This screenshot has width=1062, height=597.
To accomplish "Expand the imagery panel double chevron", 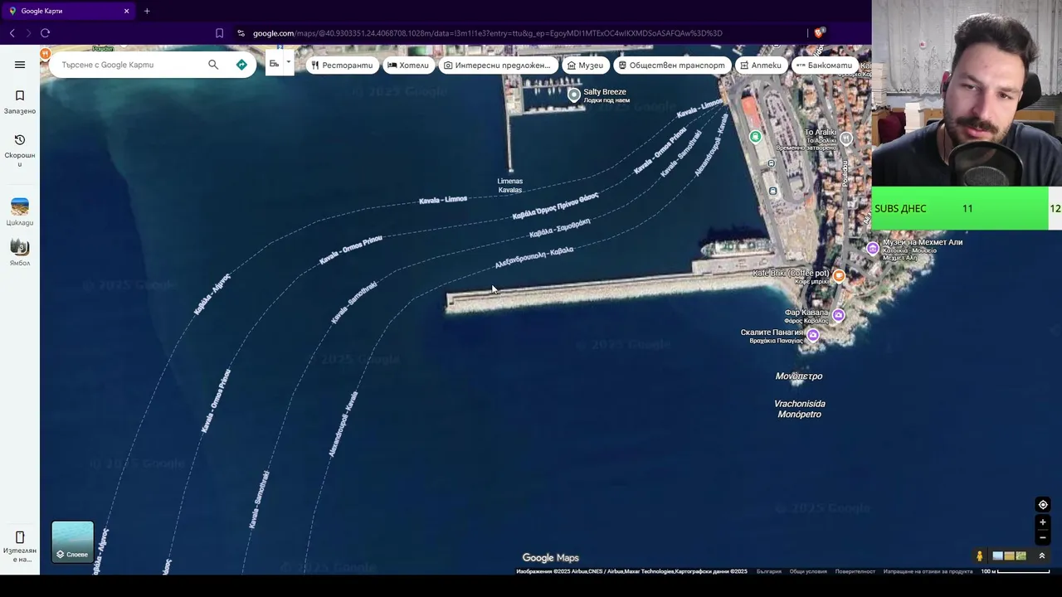I will (1042, 556).
